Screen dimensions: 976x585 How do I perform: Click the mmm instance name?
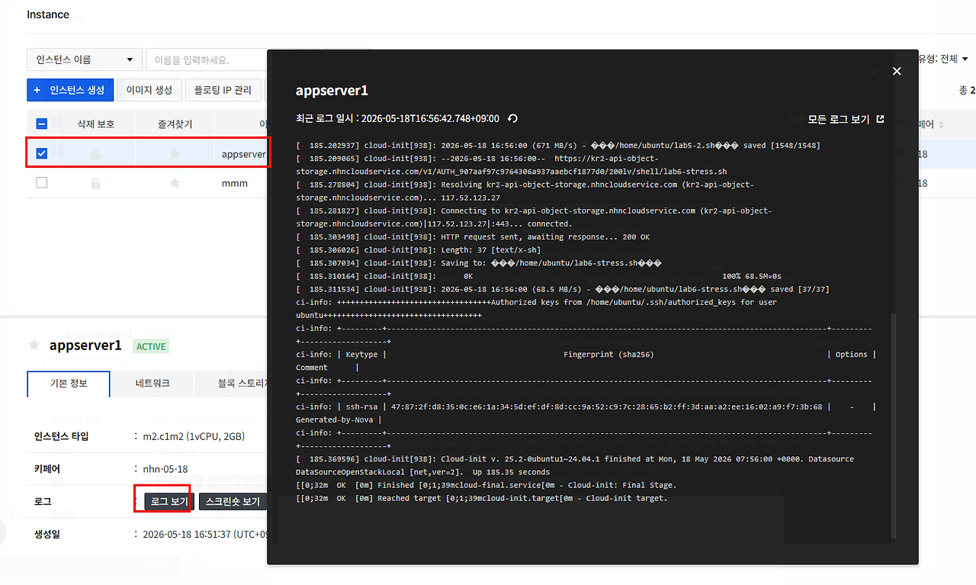(235, 183)
